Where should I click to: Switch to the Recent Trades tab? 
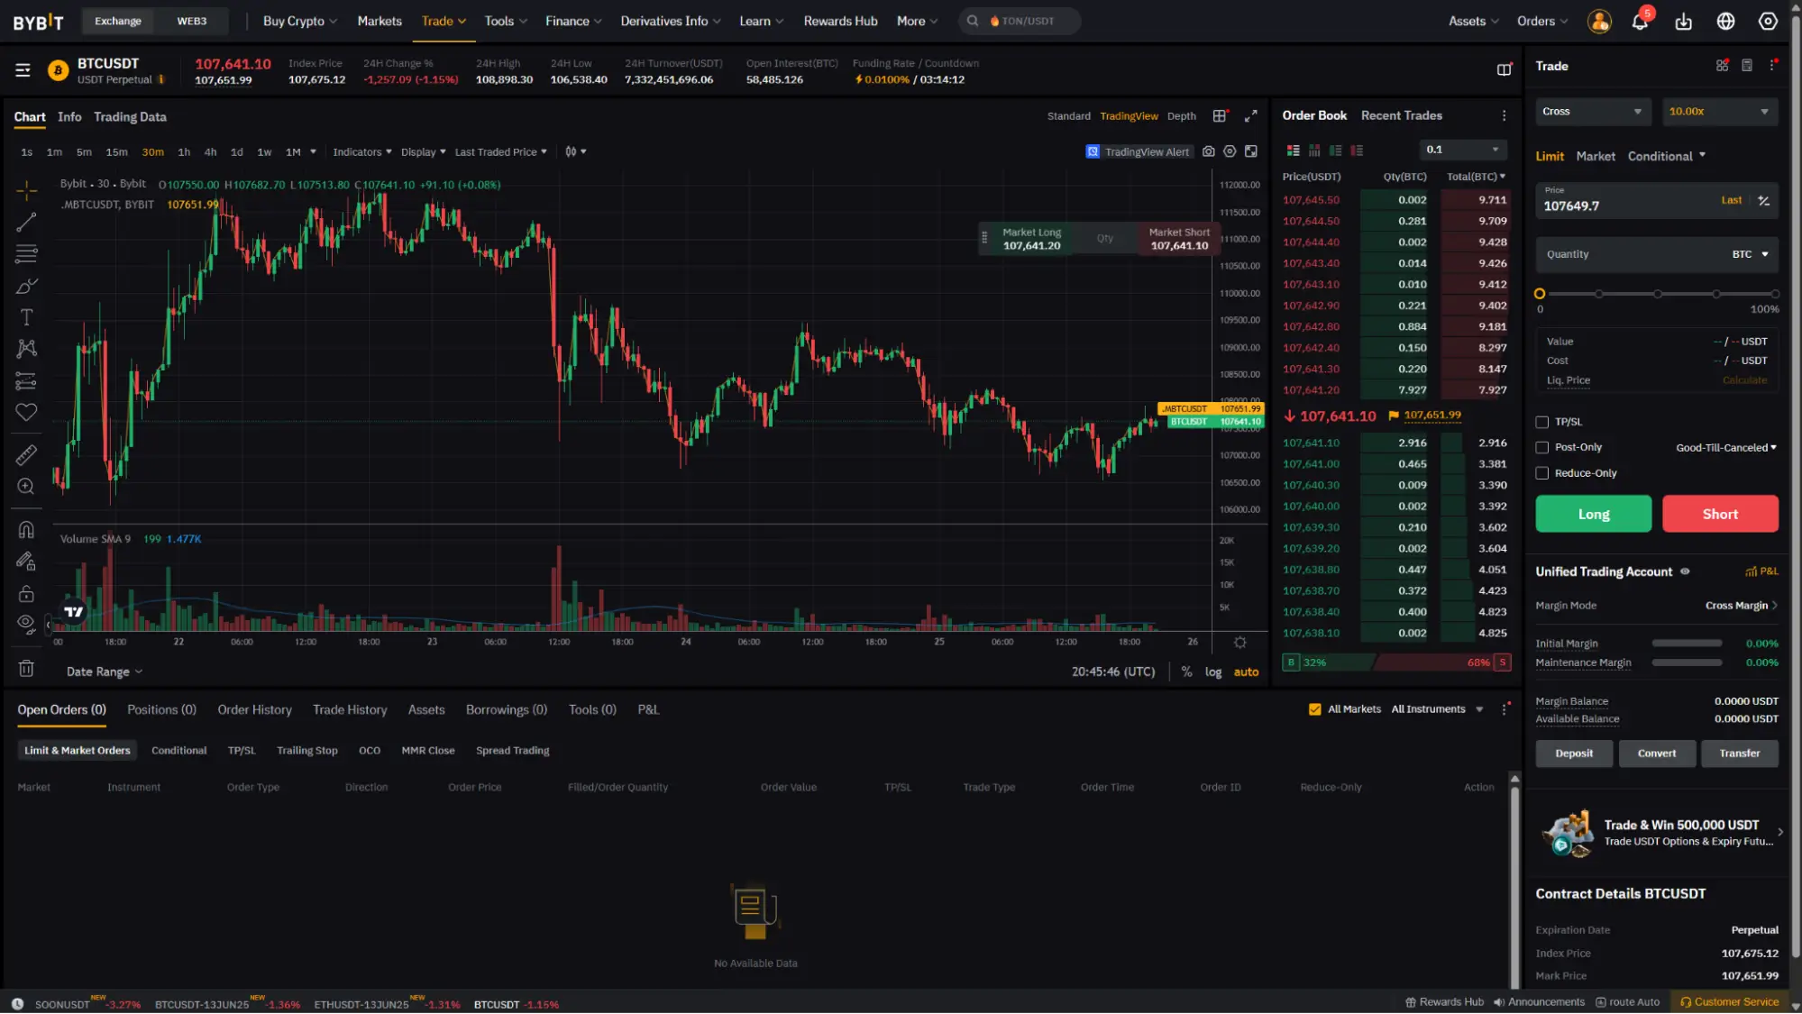click(1401, 115)
